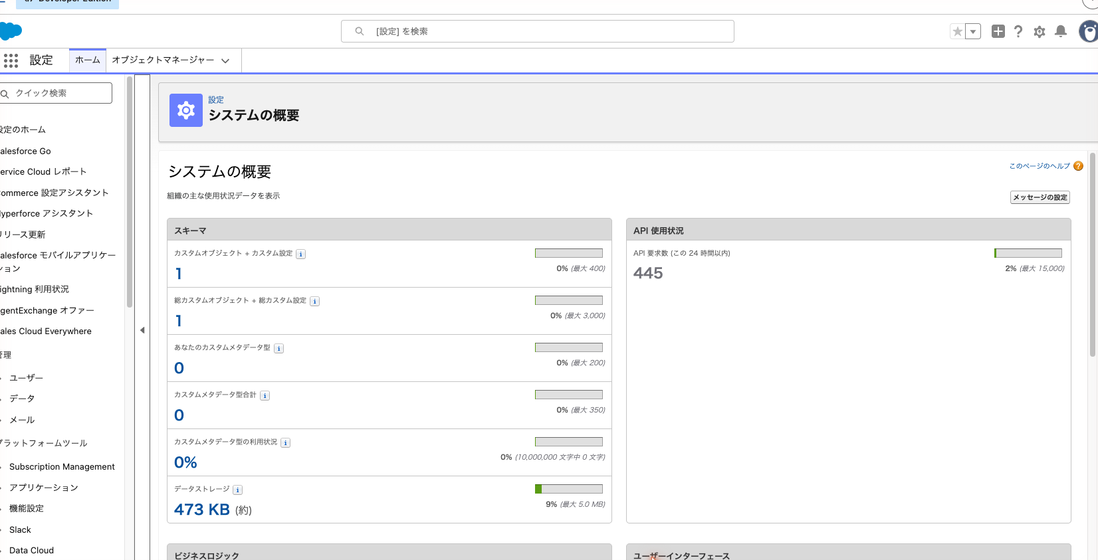Open 設定のホーム in the sidebar
Image resolution: width=1098 pixels, height=560 pixels.
click(x=23, y=130)
